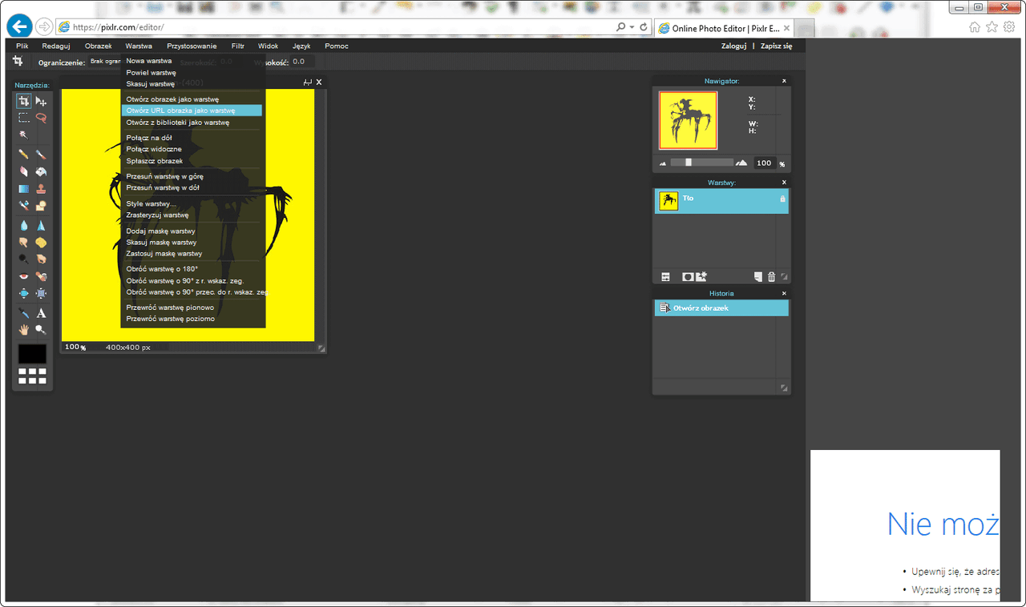The height and width of the screenshot is (607, 1026).
Task: Close the Historia panel
Action: [784, 293]
